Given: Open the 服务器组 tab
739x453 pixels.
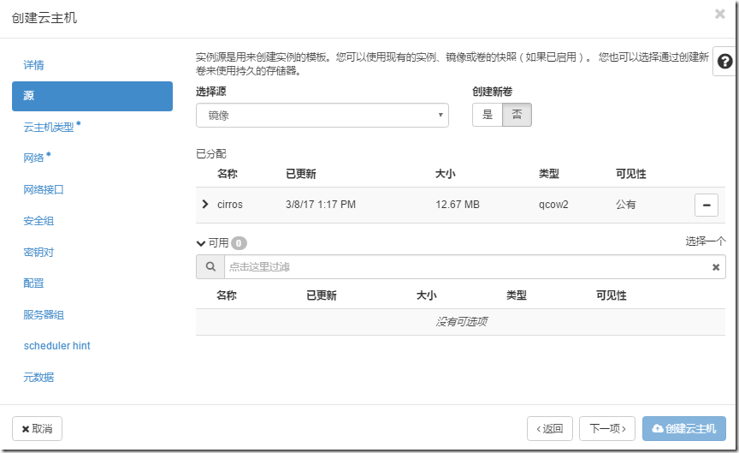Looking at the screenshot, I should [x=44, y=315].
